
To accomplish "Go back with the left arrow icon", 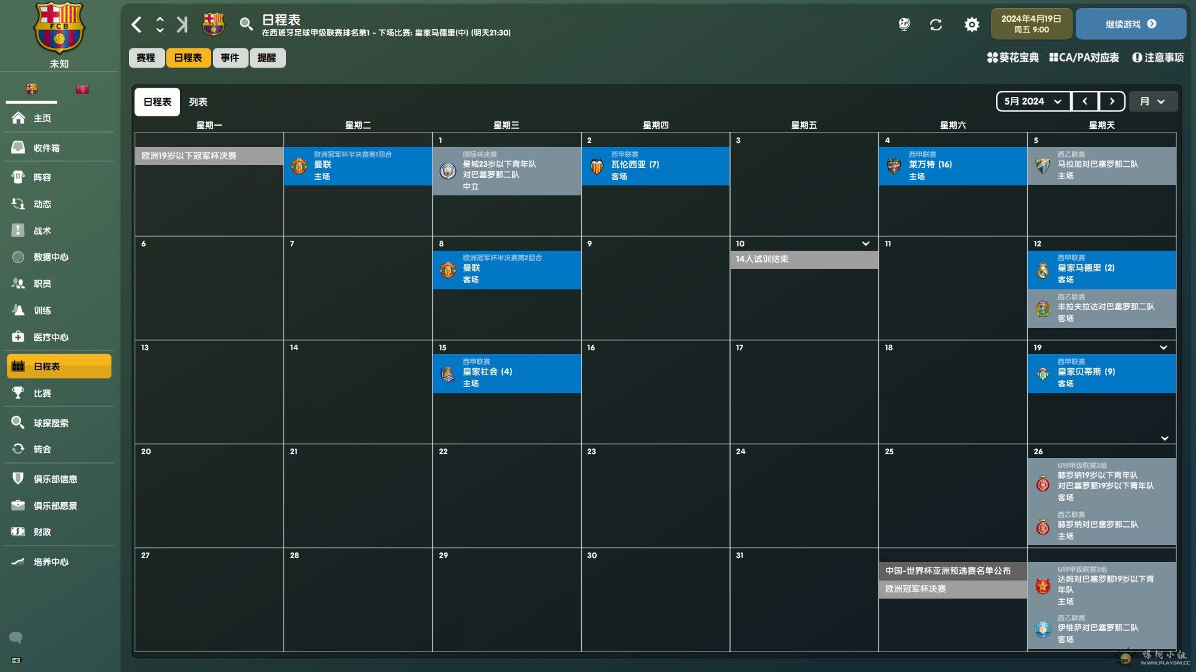I will coord(136,25).
